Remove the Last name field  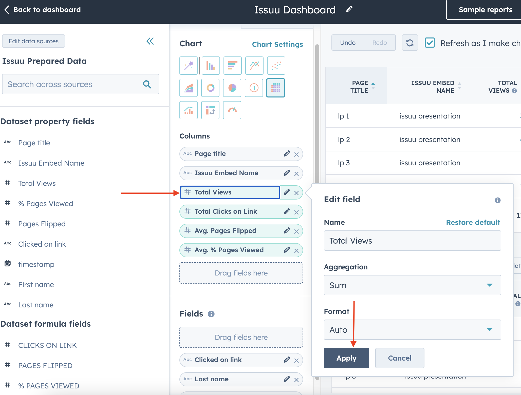click(x=296, y=380)
